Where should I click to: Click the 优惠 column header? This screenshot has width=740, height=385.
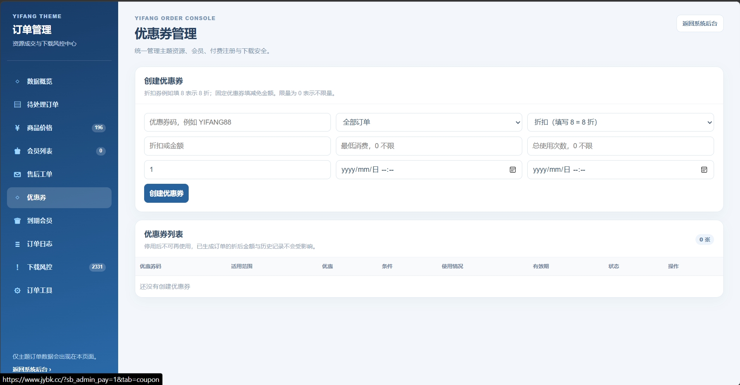click(x=327, y=266)
